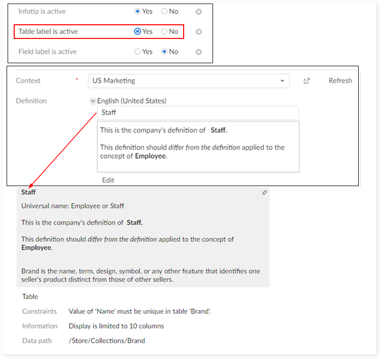Select Yes for Infotip is active
The height and width of the screenshot is (359, 381).
pos(138,12)
